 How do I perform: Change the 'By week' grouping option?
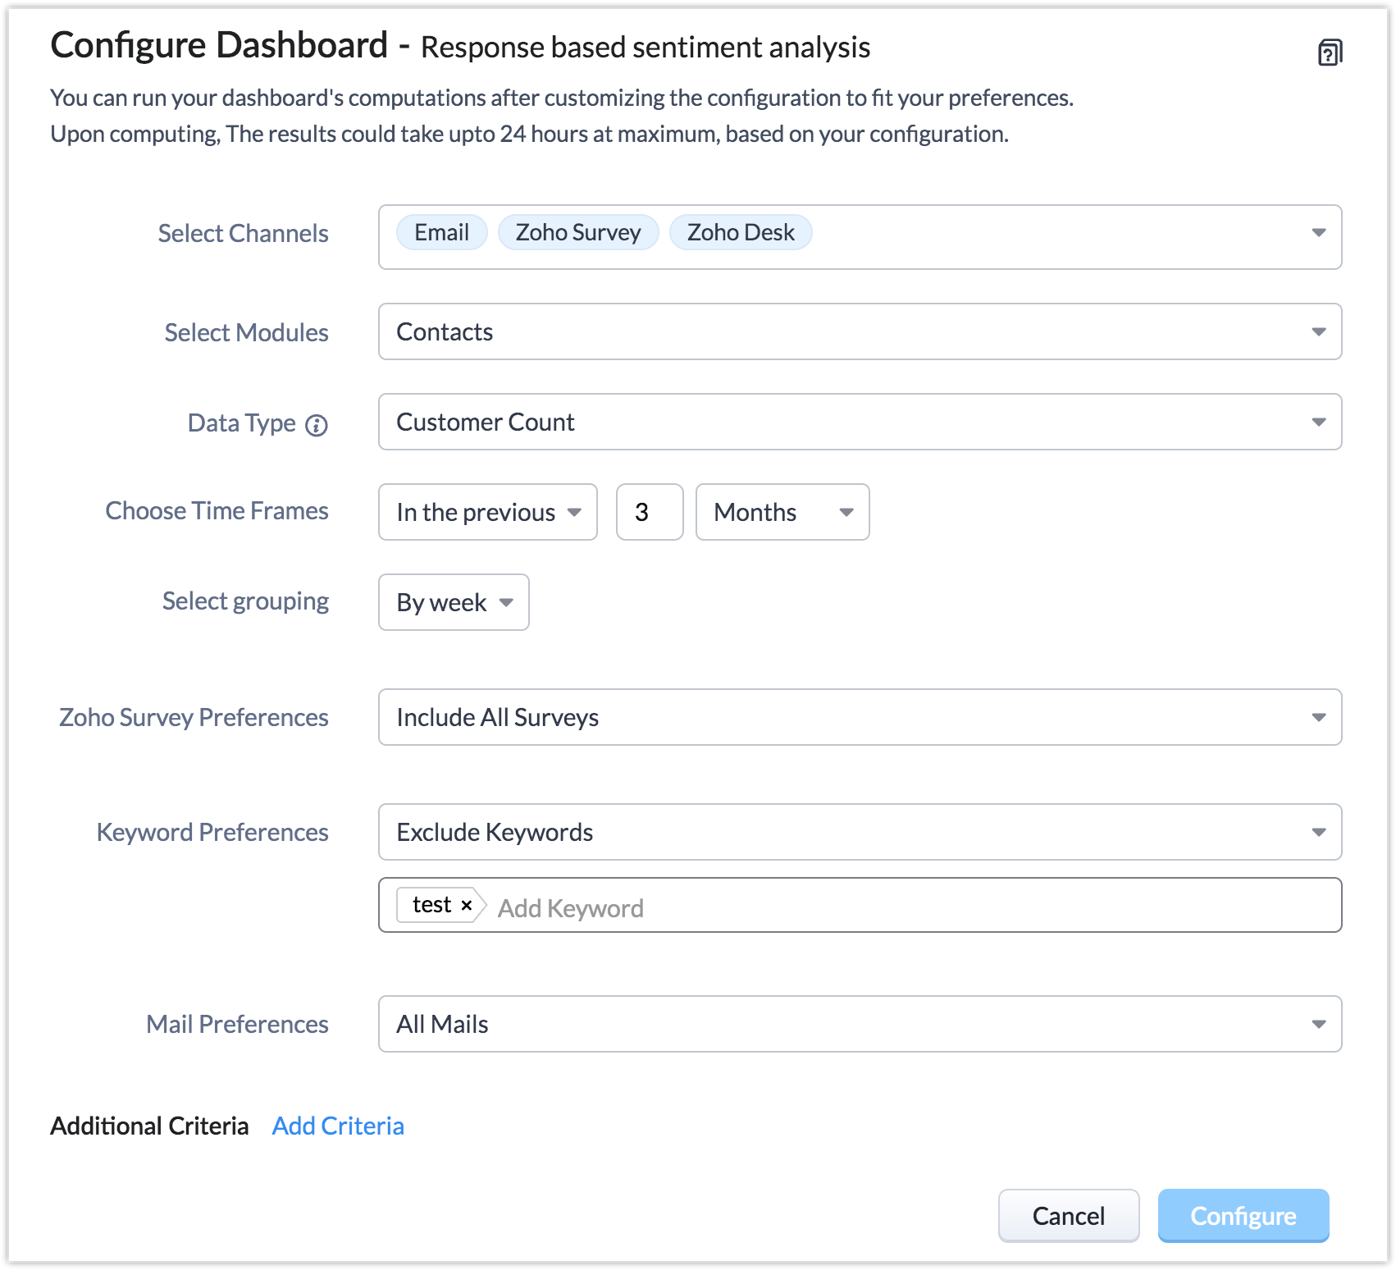point(454,603)
